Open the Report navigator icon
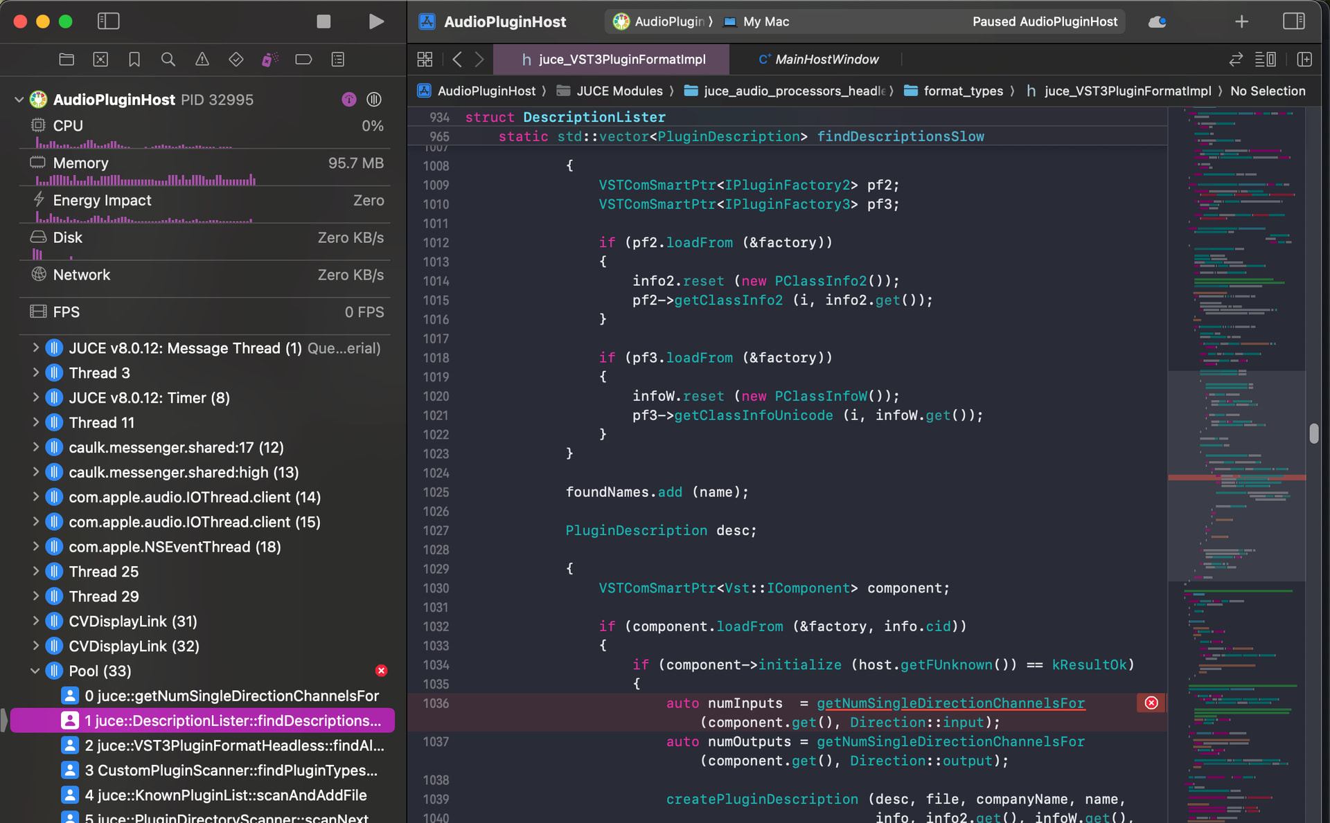This screenshot has width=1330, height=823. (337, 60)
